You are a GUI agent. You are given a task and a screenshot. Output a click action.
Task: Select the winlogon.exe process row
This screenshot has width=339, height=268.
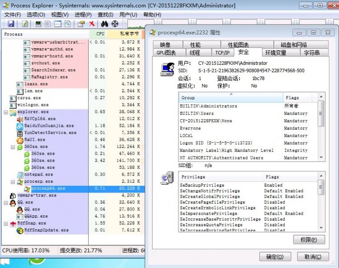73,105
